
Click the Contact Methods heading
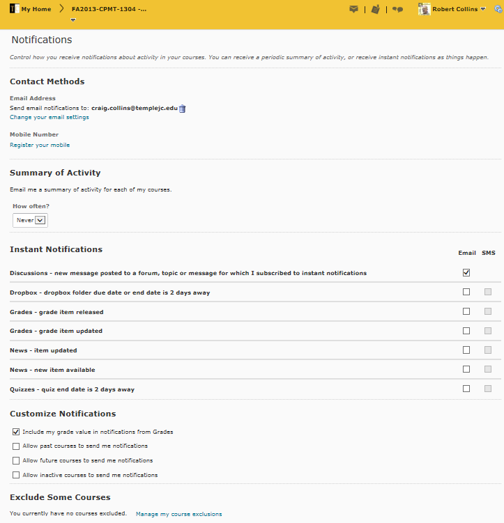47,81
